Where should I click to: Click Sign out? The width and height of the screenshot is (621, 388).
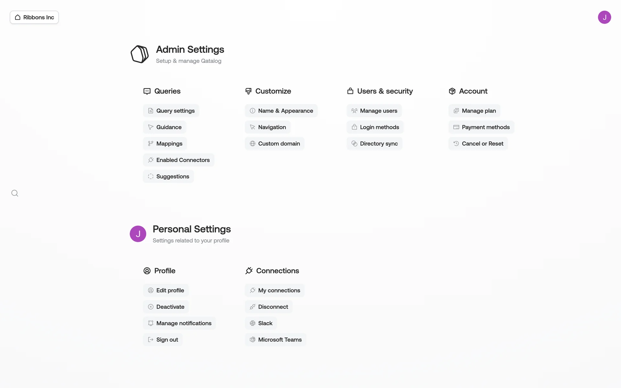[163, 340]
